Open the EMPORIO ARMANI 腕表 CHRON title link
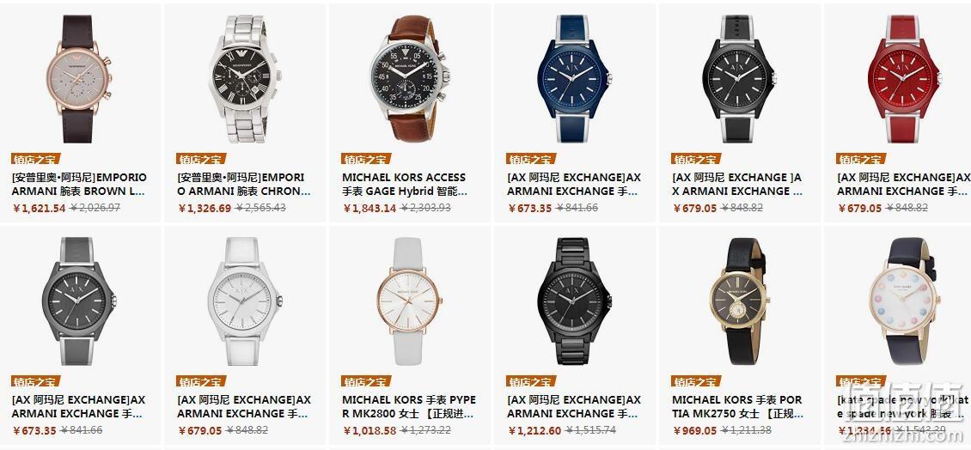 244,185
